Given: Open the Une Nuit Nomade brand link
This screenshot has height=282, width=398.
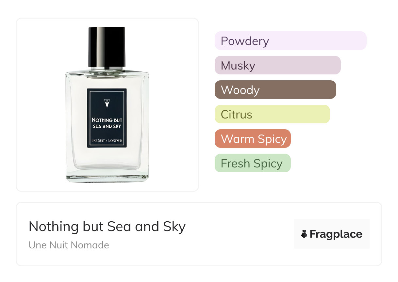Looking at the screenshot, I should pos(69,245).
